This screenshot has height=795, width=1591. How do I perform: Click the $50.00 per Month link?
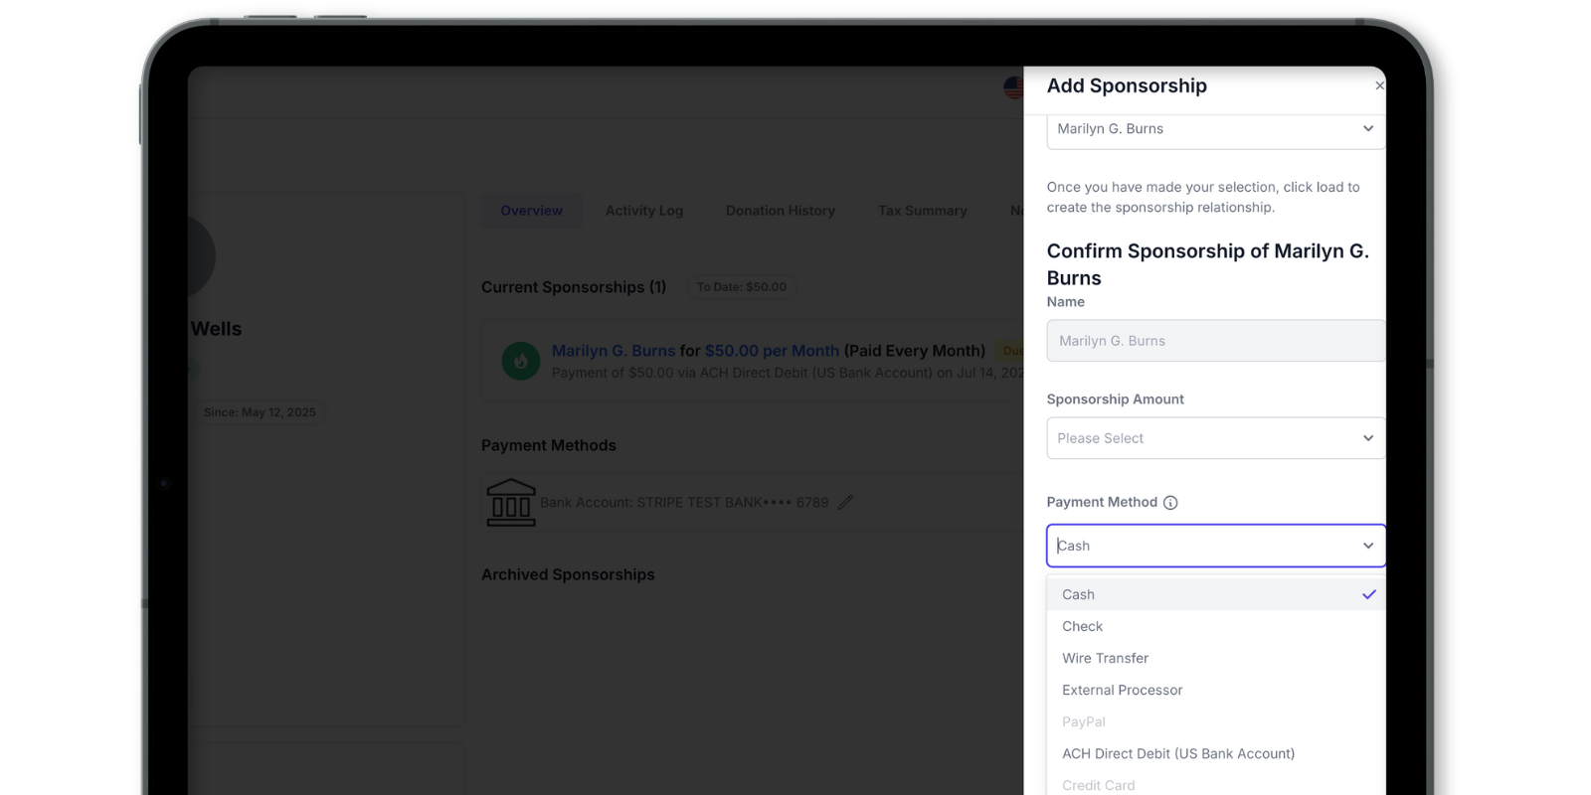click(x=772, y=351)
